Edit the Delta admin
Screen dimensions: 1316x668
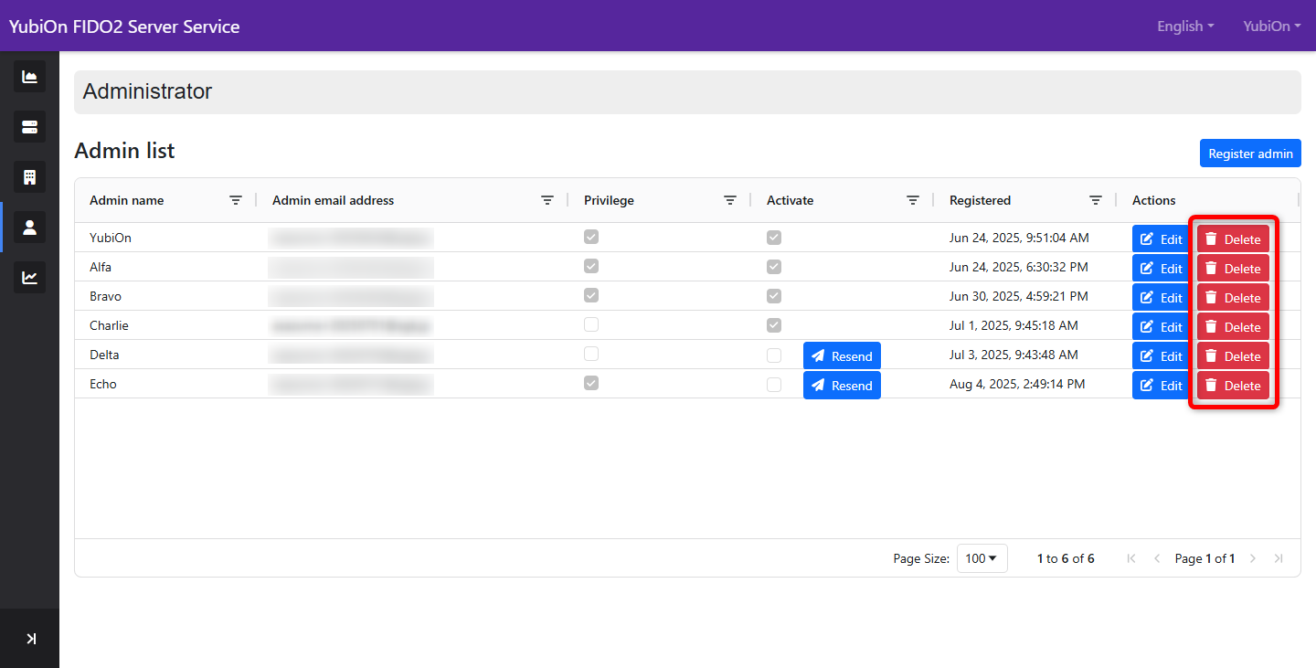tap(1161, 356)
